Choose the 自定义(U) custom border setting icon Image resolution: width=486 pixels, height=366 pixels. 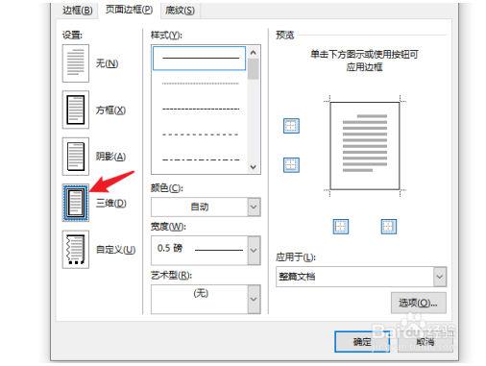76,250
